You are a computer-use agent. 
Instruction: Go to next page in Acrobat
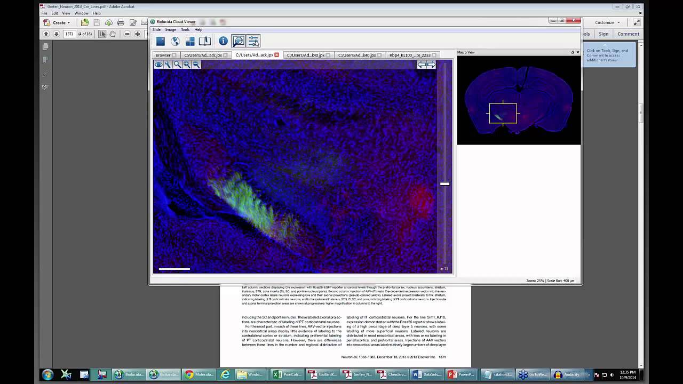[x=57, y=34]
